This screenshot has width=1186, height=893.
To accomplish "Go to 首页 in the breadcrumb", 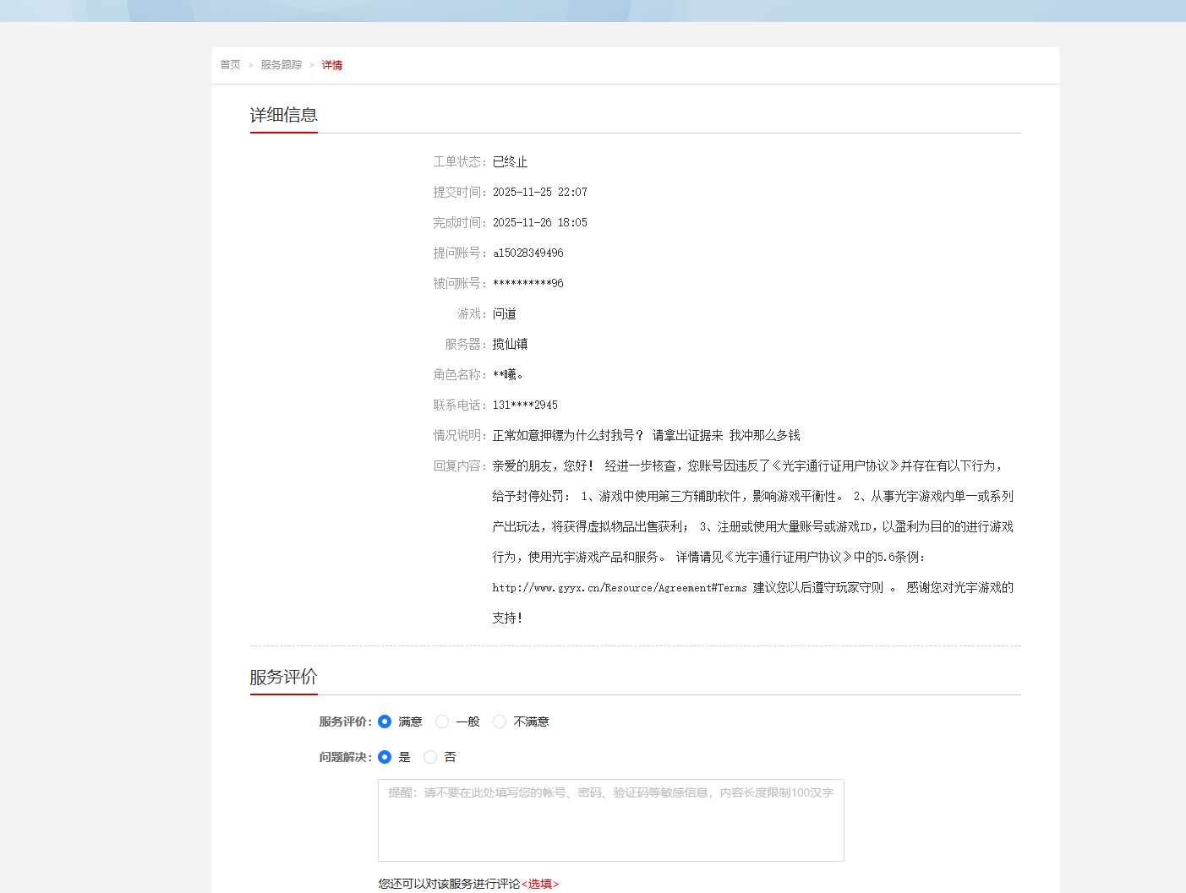I will click(x=230, y=65).
